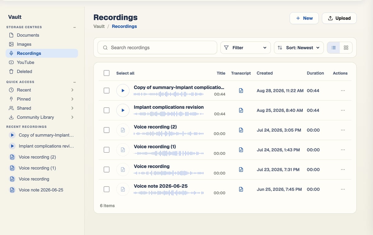This screenshot has width=373, height=235.
Task: Open Deleted in the sidebar
Action: coord(42,71)
